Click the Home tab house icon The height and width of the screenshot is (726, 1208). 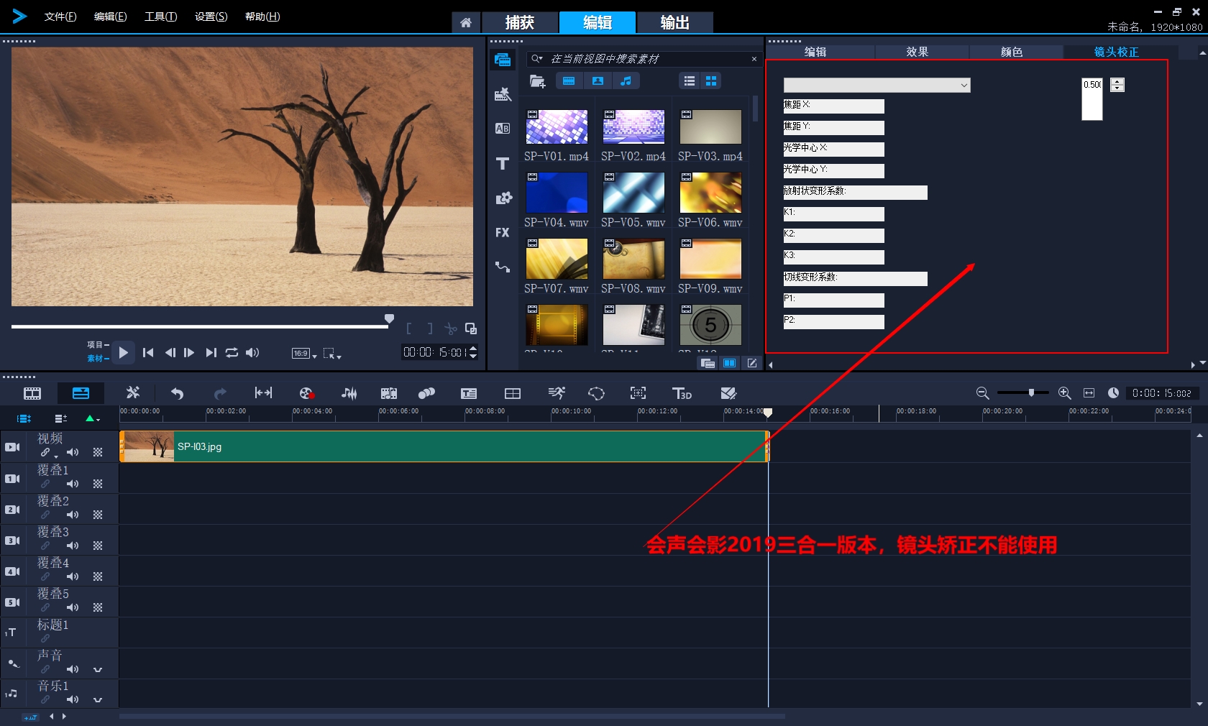coord(466,22)
